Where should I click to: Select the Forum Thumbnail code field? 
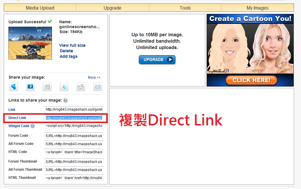point(74,161)
